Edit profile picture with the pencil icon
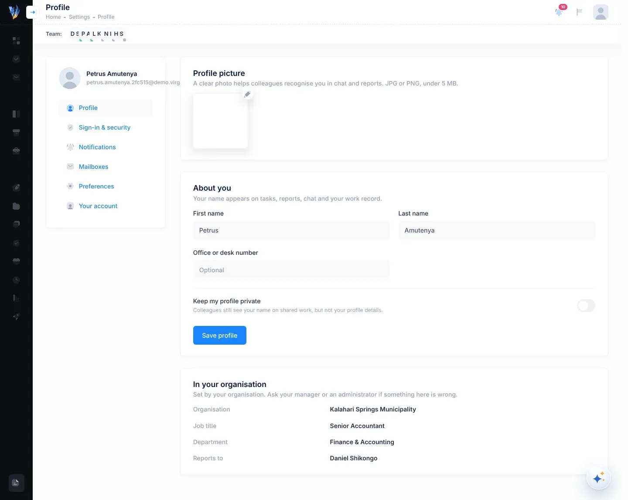This screenshot has width=628, height=500. (247, 94)
